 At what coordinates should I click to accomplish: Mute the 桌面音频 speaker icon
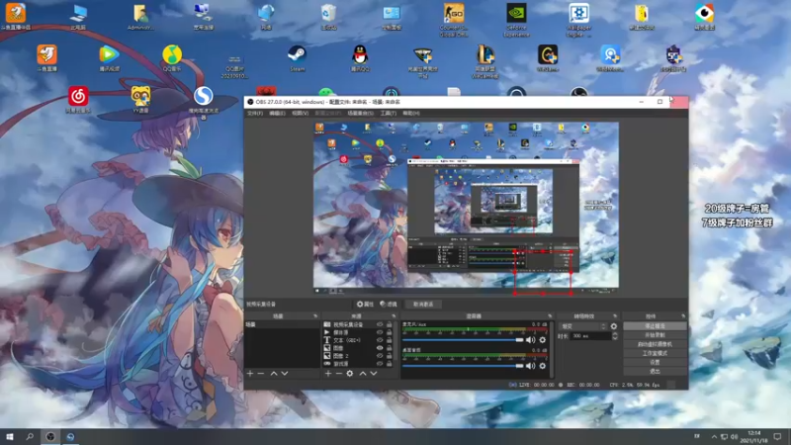(530, 366)
